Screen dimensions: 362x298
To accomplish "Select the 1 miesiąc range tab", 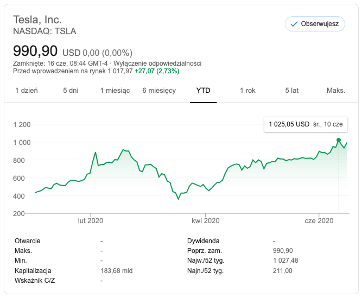I will pyautogui.click(x=115, y=91).
